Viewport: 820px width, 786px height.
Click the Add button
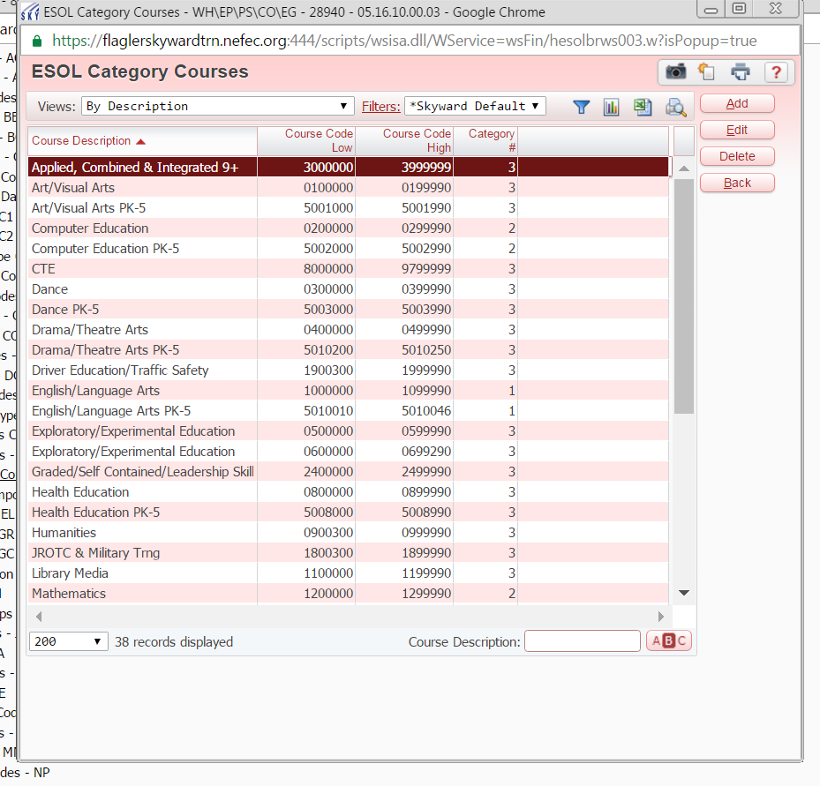(x=737, y=103)
